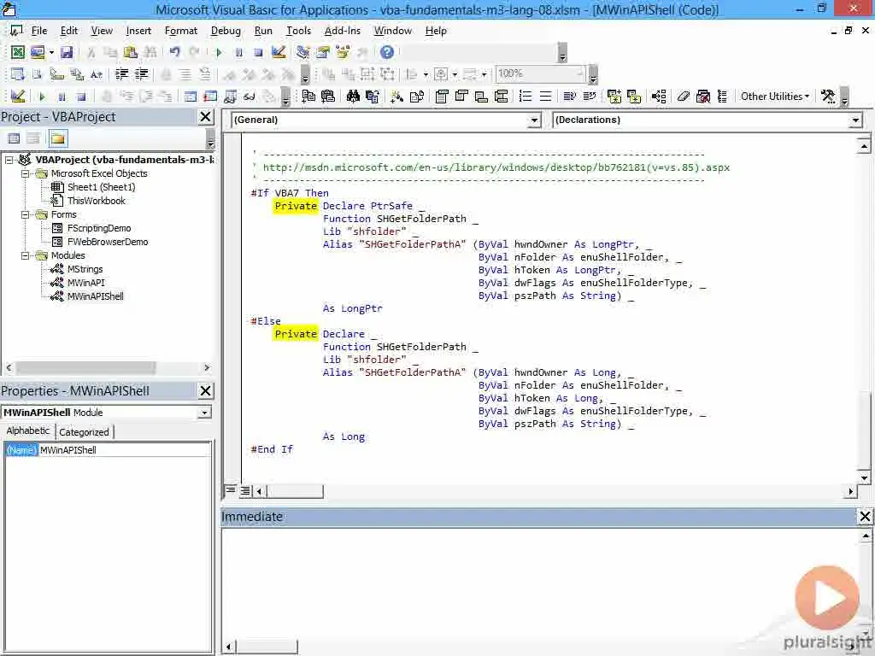Open the Debug menu
Viewport: 875px width, 656px height.
(x=226, y=31)
